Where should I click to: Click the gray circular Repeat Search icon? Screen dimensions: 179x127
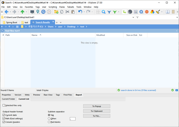[49, 12]
